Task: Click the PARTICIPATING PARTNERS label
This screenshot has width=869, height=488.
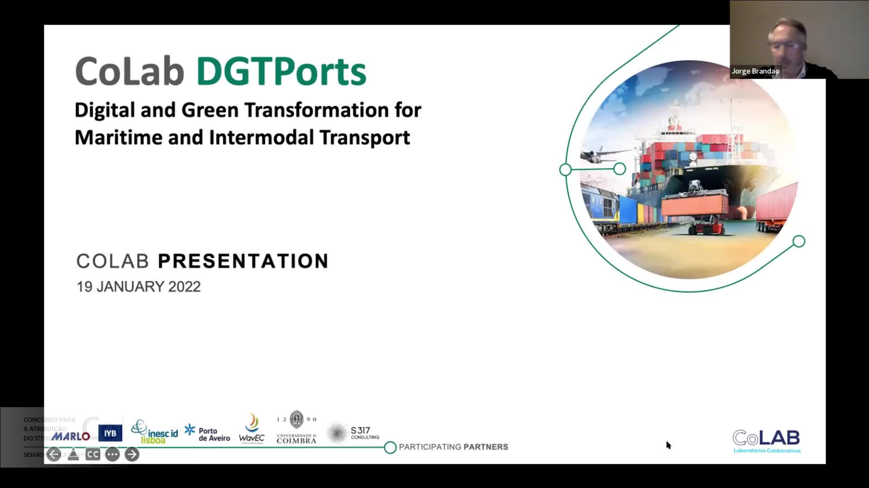Action: [454, 447]
